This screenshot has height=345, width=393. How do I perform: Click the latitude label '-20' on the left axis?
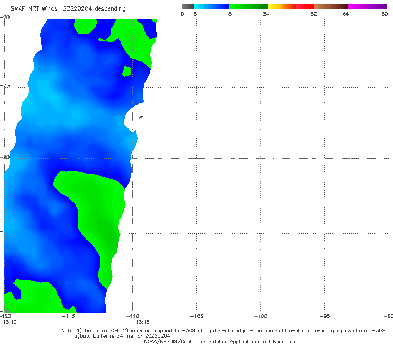coord(5,18)
